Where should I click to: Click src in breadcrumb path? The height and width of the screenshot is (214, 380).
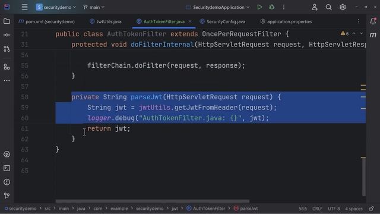tap(47, 209)
